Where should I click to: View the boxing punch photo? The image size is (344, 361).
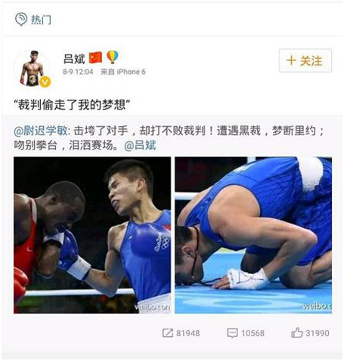92,235
